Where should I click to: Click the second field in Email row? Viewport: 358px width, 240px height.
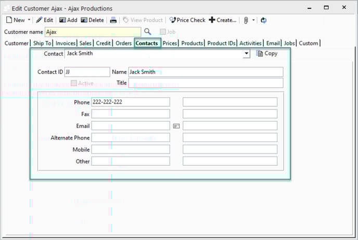click(230, 125)
